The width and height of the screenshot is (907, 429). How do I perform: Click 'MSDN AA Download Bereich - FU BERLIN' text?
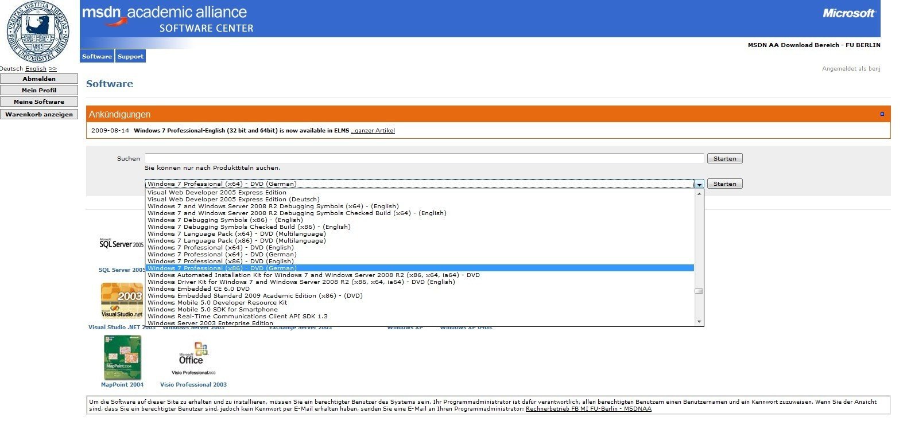click(x=813, y=45)
